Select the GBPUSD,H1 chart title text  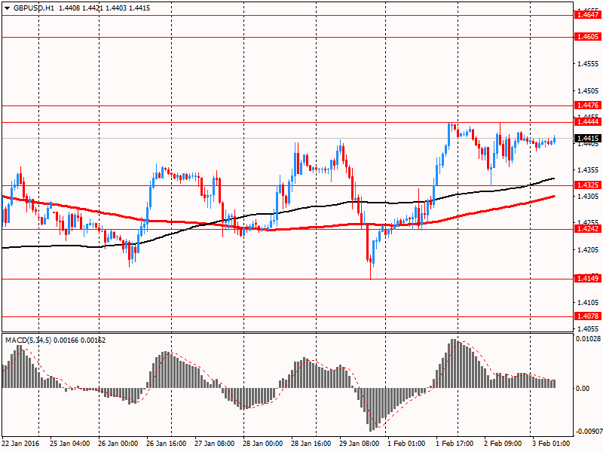tap(33, 8)
